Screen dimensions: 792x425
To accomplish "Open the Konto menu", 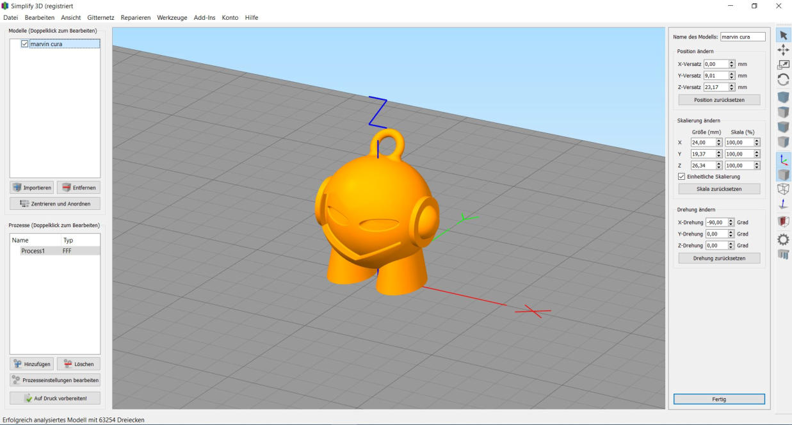I will [x=230, y=18].
